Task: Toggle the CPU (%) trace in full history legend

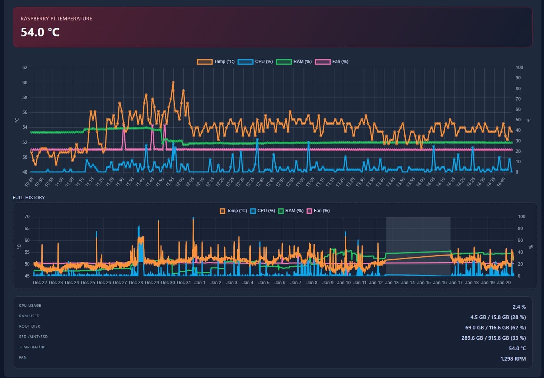Action: tap(253, 210)
